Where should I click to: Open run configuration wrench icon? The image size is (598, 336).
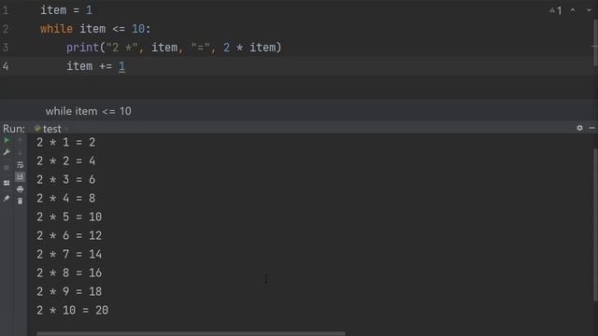(x=7, y=152)
